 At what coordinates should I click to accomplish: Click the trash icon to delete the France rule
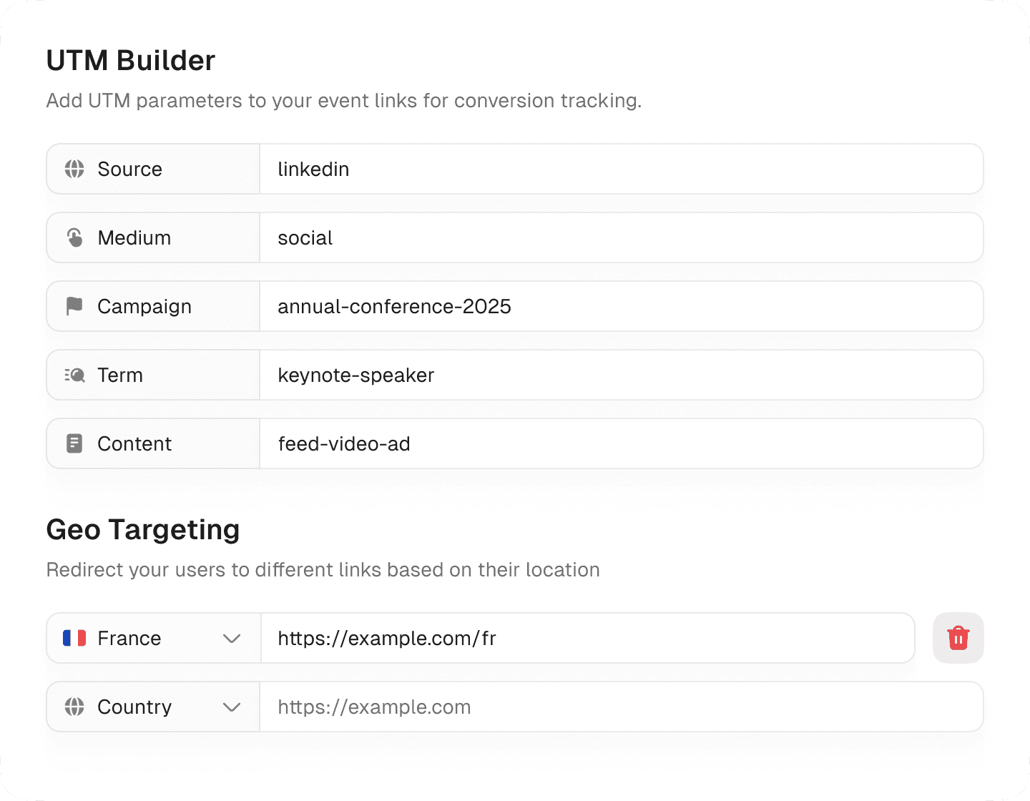(958, 638)
